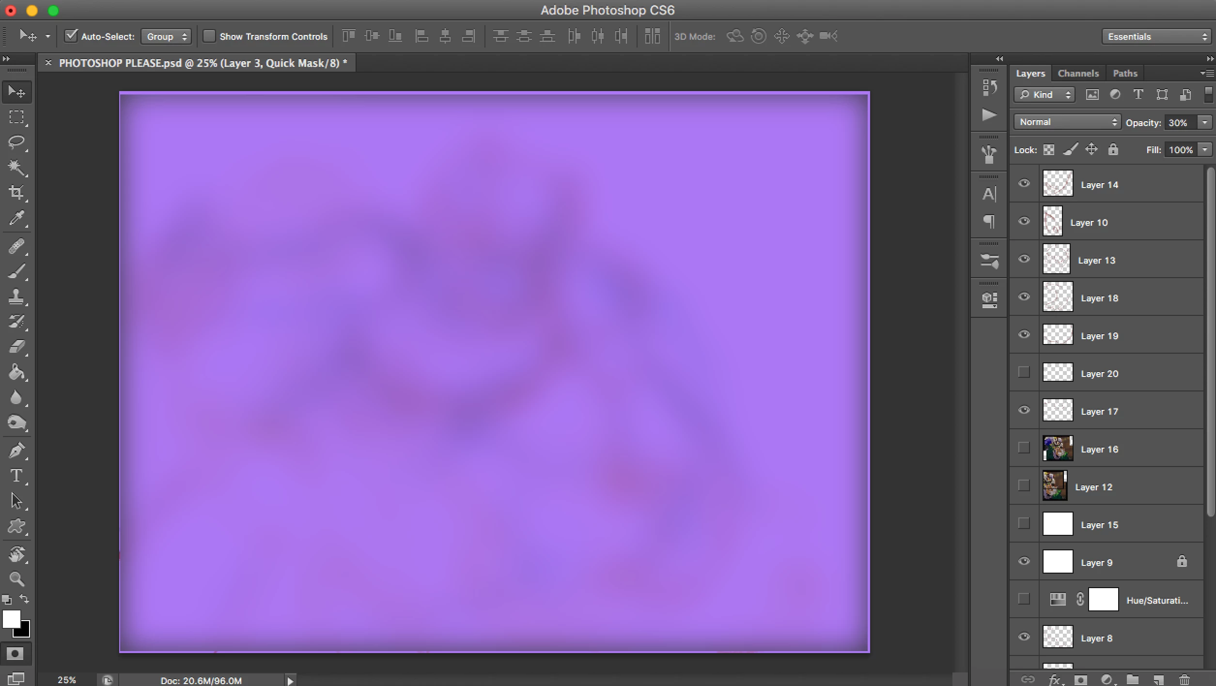This screenshot has width=1216, height=686.
Task: Switch to the Paths tab
Action: click(1124, 73)
